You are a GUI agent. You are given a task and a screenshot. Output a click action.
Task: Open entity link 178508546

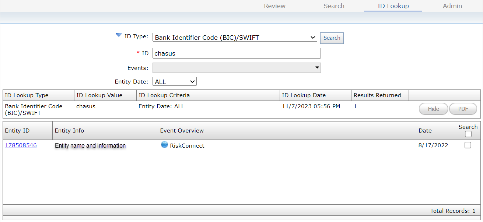click(x=21, y=145)
